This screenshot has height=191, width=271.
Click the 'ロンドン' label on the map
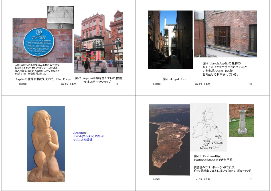tap(218, 136)
